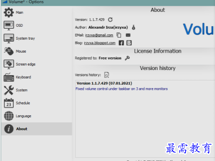Click the About info icon
215x161 pixels.
click(8, 129)
